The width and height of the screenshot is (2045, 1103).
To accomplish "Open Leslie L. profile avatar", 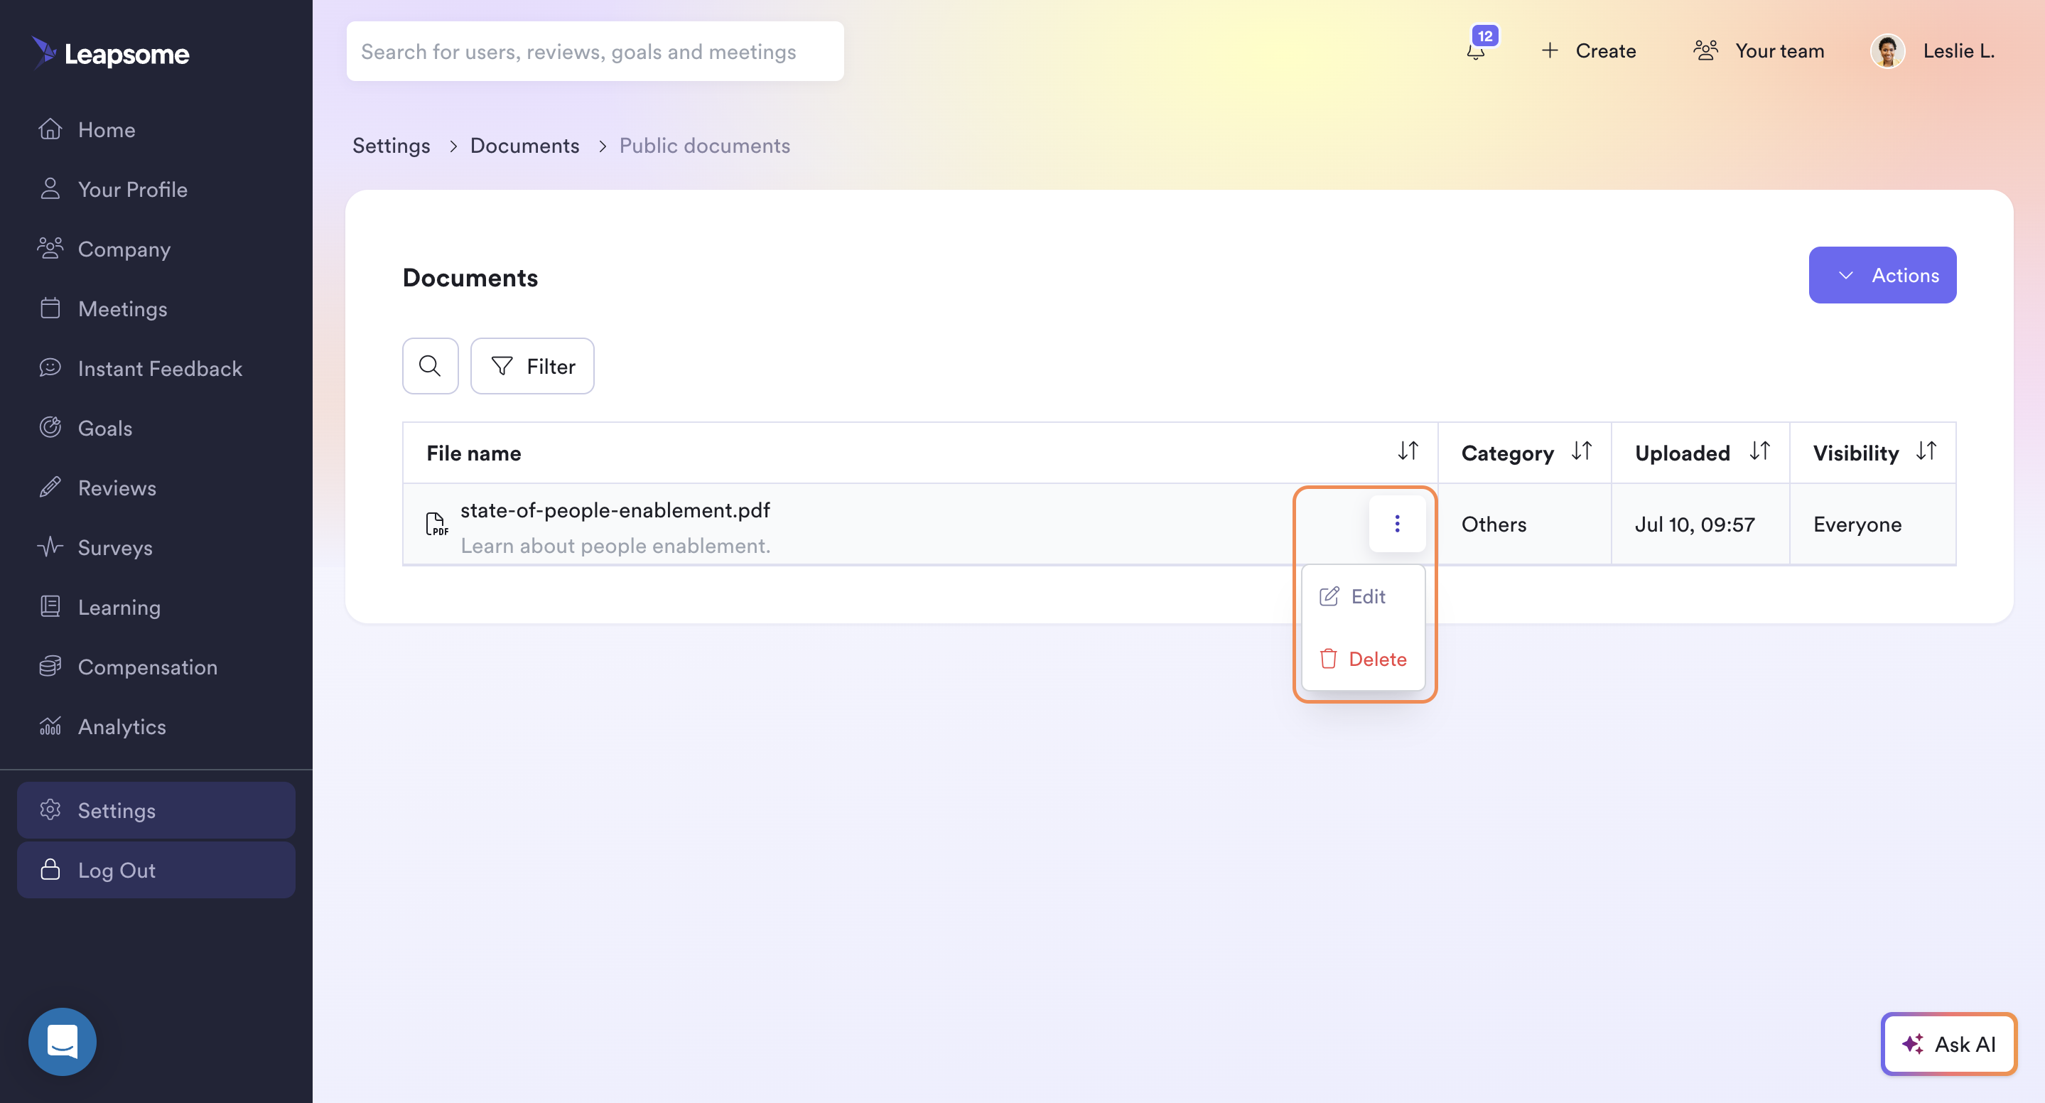I will pos(1888,51).
